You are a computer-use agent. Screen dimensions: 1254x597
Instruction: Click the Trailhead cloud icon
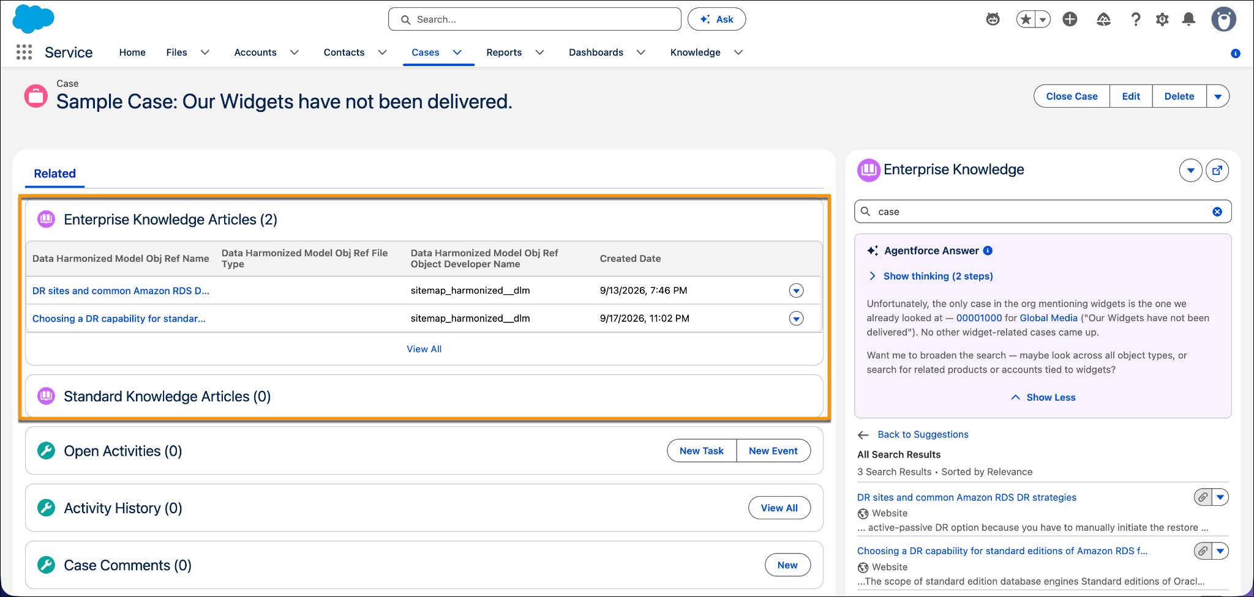pyautogui.click(x=1103, y=20)
